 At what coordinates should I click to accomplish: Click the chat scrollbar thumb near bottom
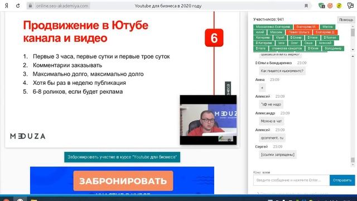pos(353,160)
